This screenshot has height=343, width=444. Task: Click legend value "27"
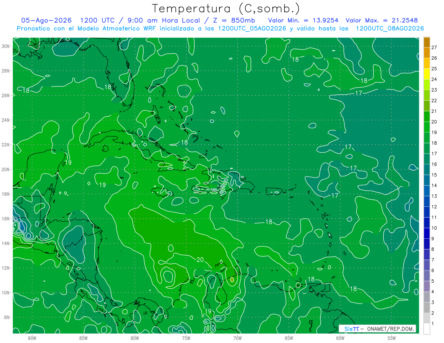(x=434, y=47)
